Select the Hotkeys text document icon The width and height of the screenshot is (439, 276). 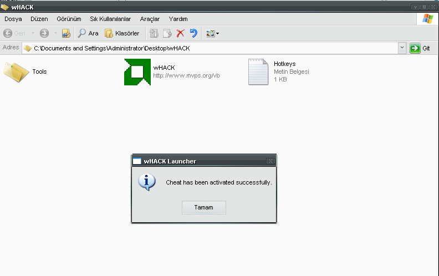click(x=258, y=71)
